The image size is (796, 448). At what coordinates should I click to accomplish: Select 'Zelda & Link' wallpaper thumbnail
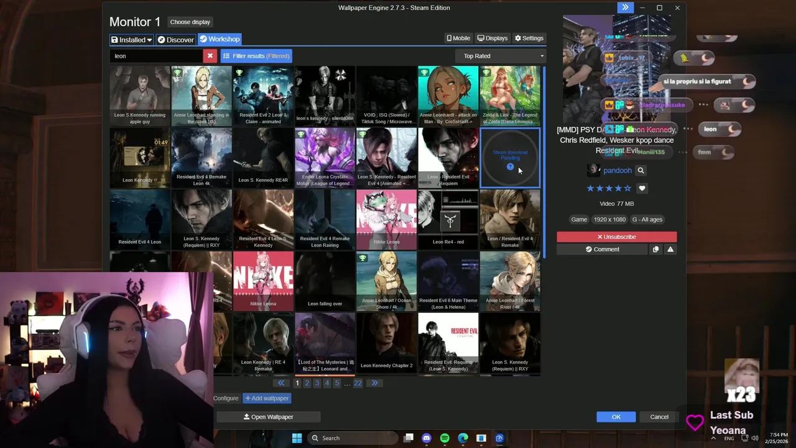[x=510, y=96]
